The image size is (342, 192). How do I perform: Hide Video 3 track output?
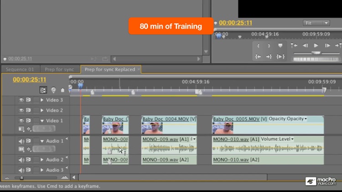[x=21, y=100]
